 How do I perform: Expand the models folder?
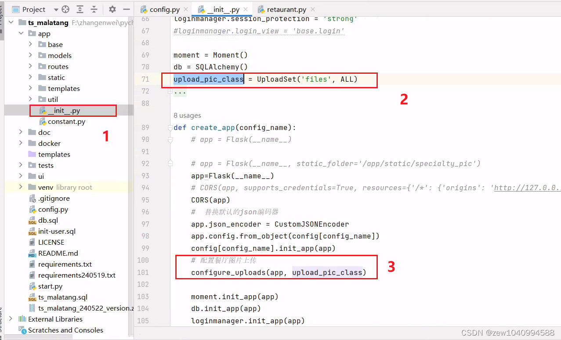point(30,55)
